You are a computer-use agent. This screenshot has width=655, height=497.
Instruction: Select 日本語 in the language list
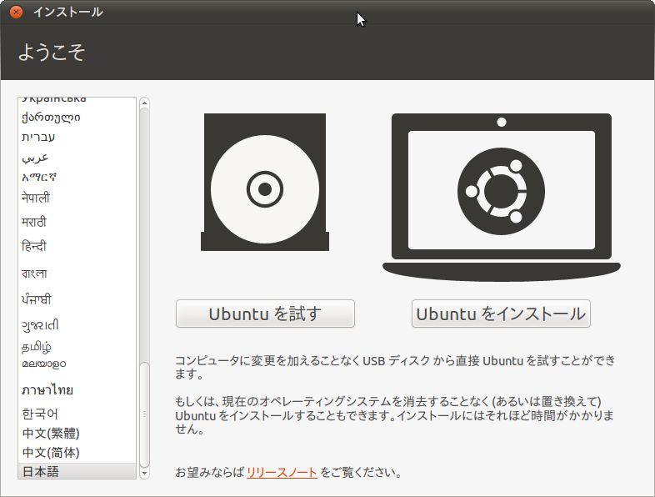coord(77,471)
